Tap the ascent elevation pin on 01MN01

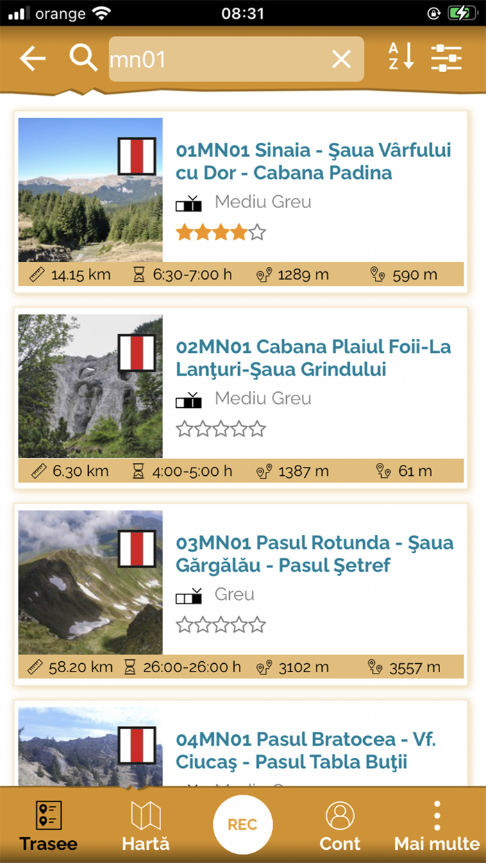coord(262,274)
